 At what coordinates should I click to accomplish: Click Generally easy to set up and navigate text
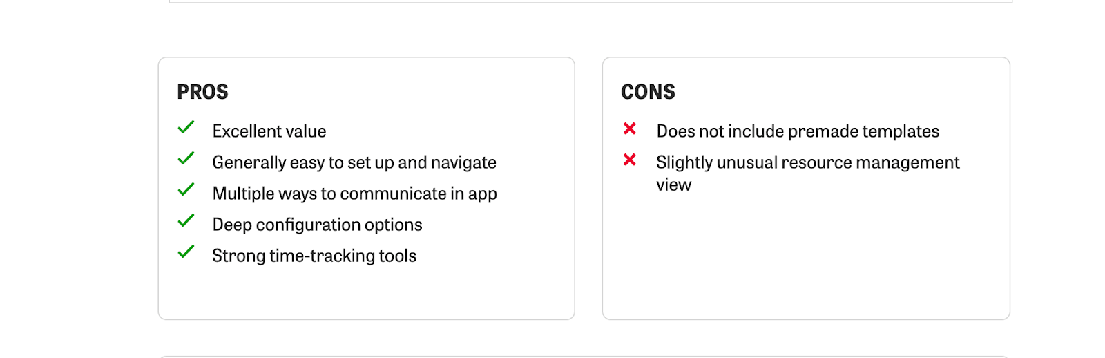354,162
